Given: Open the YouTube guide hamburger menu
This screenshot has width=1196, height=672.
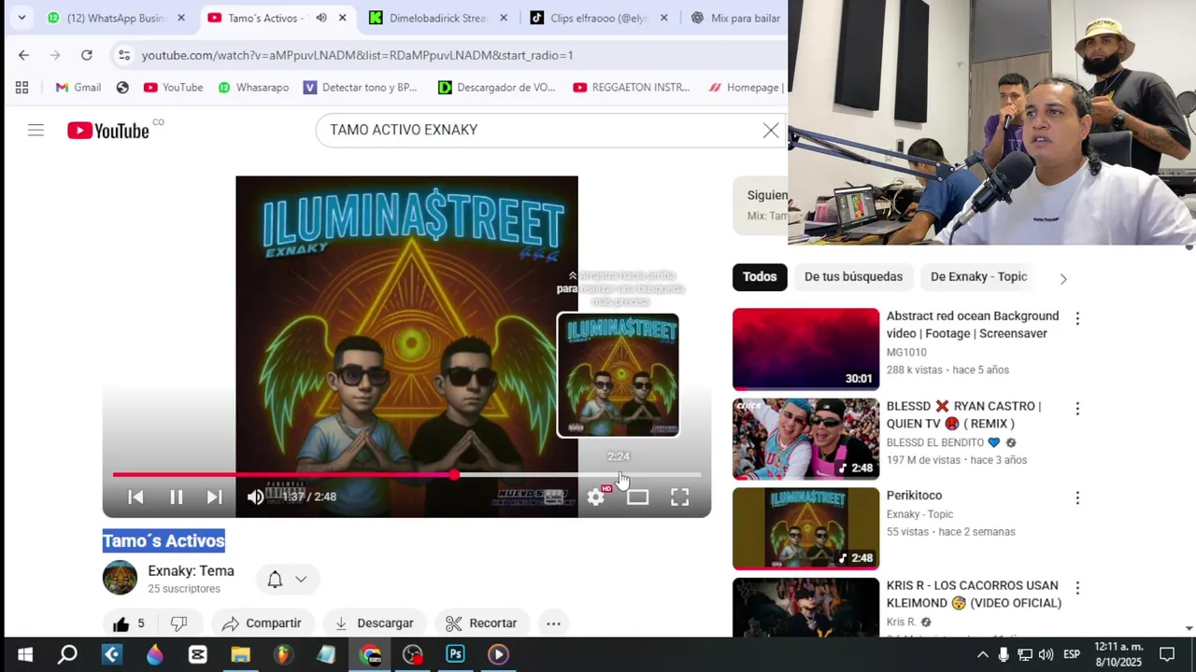Looking at the screenshot, I should coord(36,131).
